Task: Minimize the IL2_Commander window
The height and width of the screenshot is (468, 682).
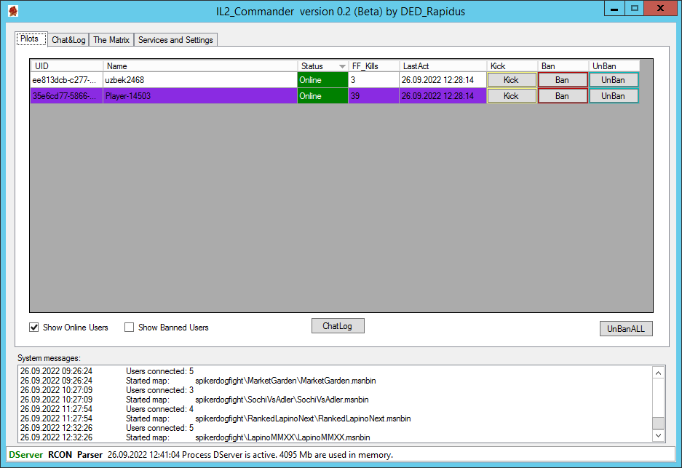Action: click(614, 9)
